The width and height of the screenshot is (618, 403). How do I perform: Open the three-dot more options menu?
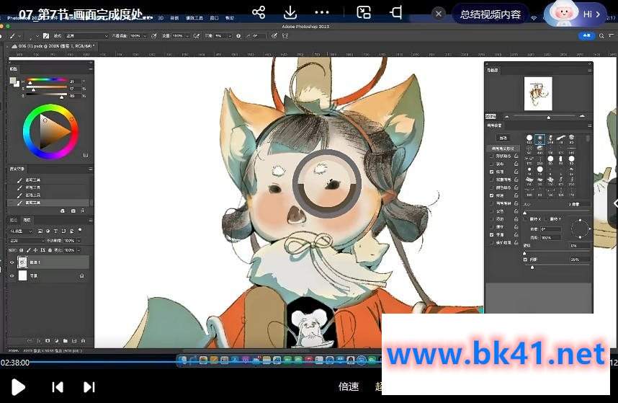(322, 13)
